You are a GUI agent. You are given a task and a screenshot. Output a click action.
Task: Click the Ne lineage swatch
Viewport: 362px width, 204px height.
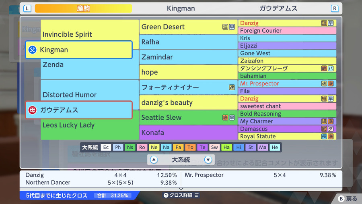click(x=154, y=147)
